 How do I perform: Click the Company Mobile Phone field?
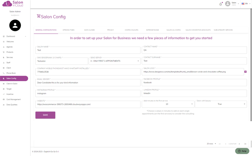(x=88, y=72)
